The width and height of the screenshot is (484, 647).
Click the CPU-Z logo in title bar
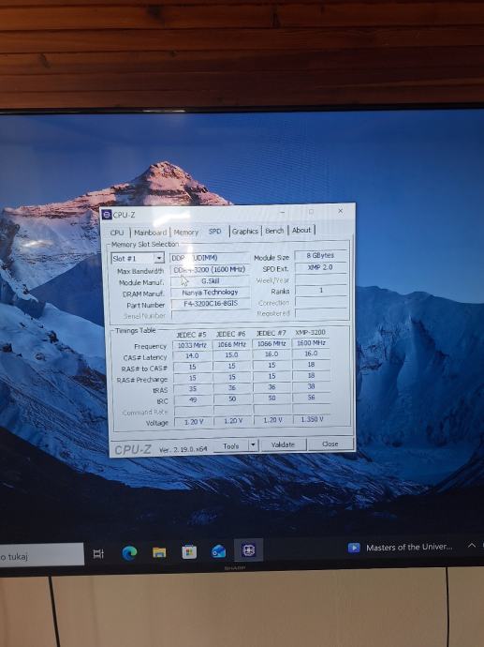pyautogui.click(x=107, y=215)
